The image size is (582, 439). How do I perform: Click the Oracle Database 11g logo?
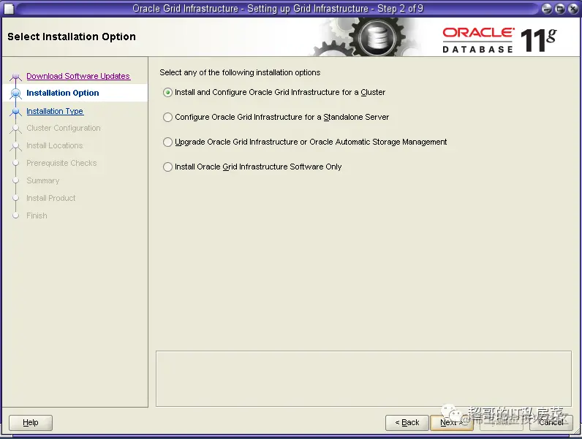pyautogui.click(x=499, y=39)
